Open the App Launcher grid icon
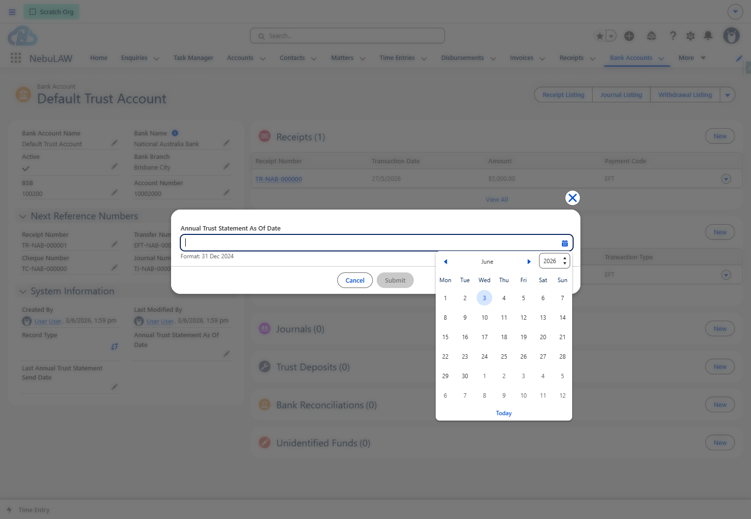This screenshot has height=519, width=751. click(x=16, y=58)
